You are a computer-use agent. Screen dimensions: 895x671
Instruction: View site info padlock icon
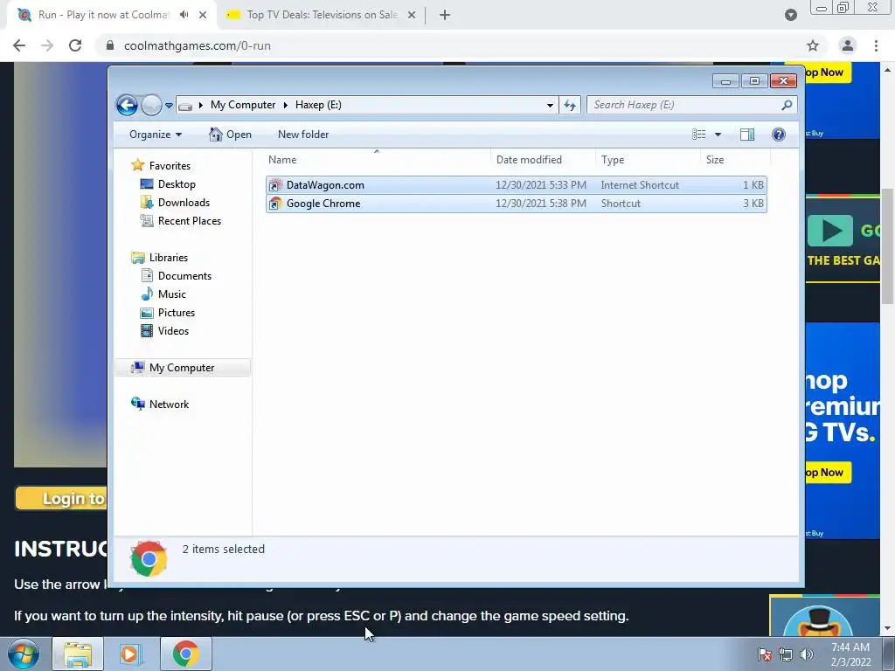(x=110, y=45)
